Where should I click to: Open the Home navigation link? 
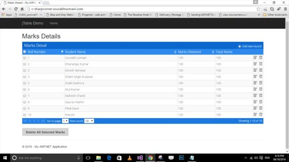(54, 23)
